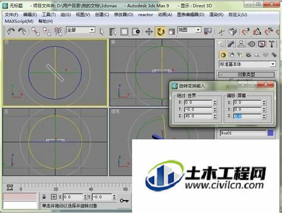Pick the Select Object arrow tool
Screen dimensions: 282x213
click(101, 32)
